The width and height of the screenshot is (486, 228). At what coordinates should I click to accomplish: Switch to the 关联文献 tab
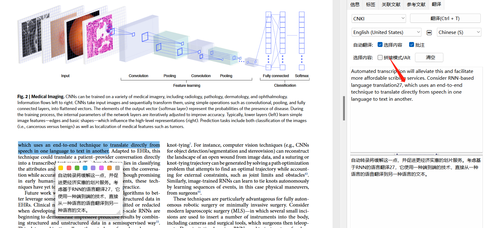391,4
